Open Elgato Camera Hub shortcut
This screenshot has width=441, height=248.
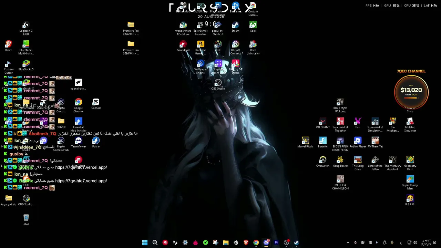(x=61, y=144)
